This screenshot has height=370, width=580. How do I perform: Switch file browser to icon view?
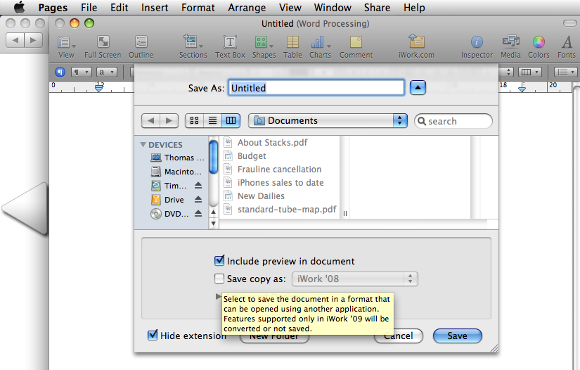tap(194, 120)
